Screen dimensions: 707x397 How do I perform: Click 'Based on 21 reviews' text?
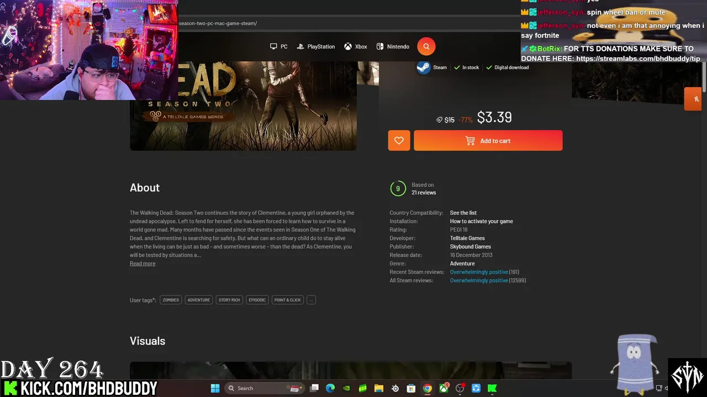pos(424,189)
